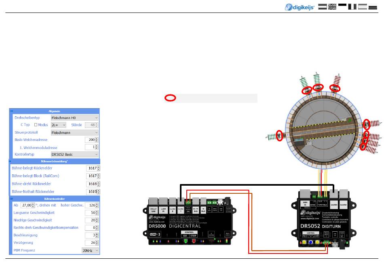
Task: Click the Basis-Weichenadresse stepper control
Action: 97,140
